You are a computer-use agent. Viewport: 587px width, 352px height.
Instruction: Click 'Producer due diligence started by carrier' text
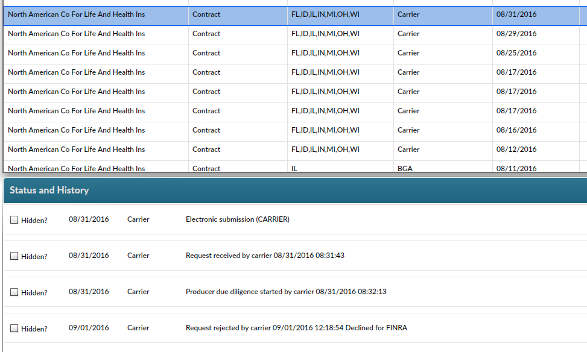[250, 292]
